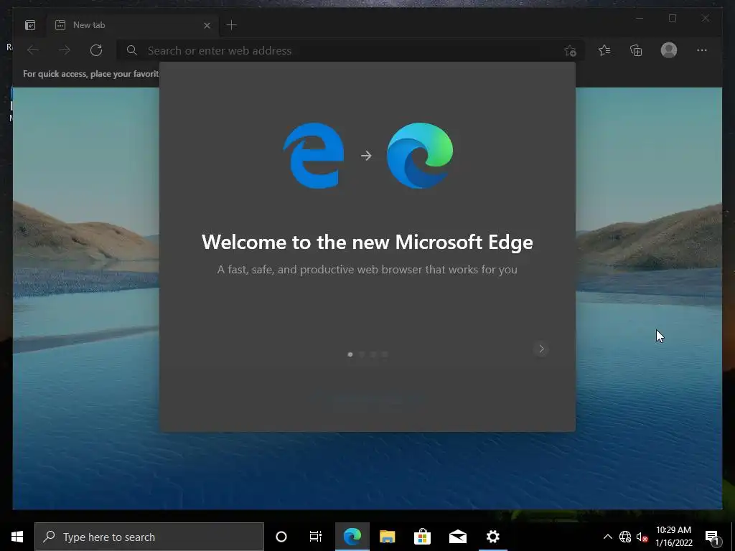Add this page to favorites star
Image resolution: width=735 pixels, height=551 pixels.
pos(570,51)
